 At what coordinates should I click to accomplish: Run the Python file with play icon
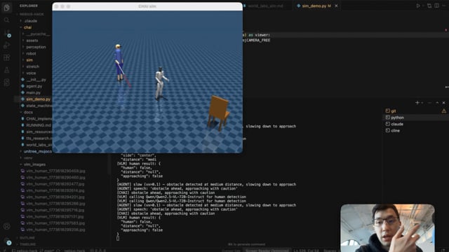point(418,6)
